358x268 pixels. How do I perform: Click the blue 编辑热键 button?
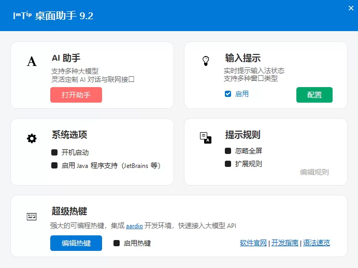[x=76, y=243]
